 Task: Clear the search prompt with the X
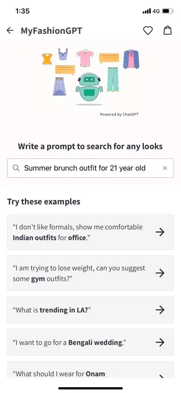click(165, 168)
